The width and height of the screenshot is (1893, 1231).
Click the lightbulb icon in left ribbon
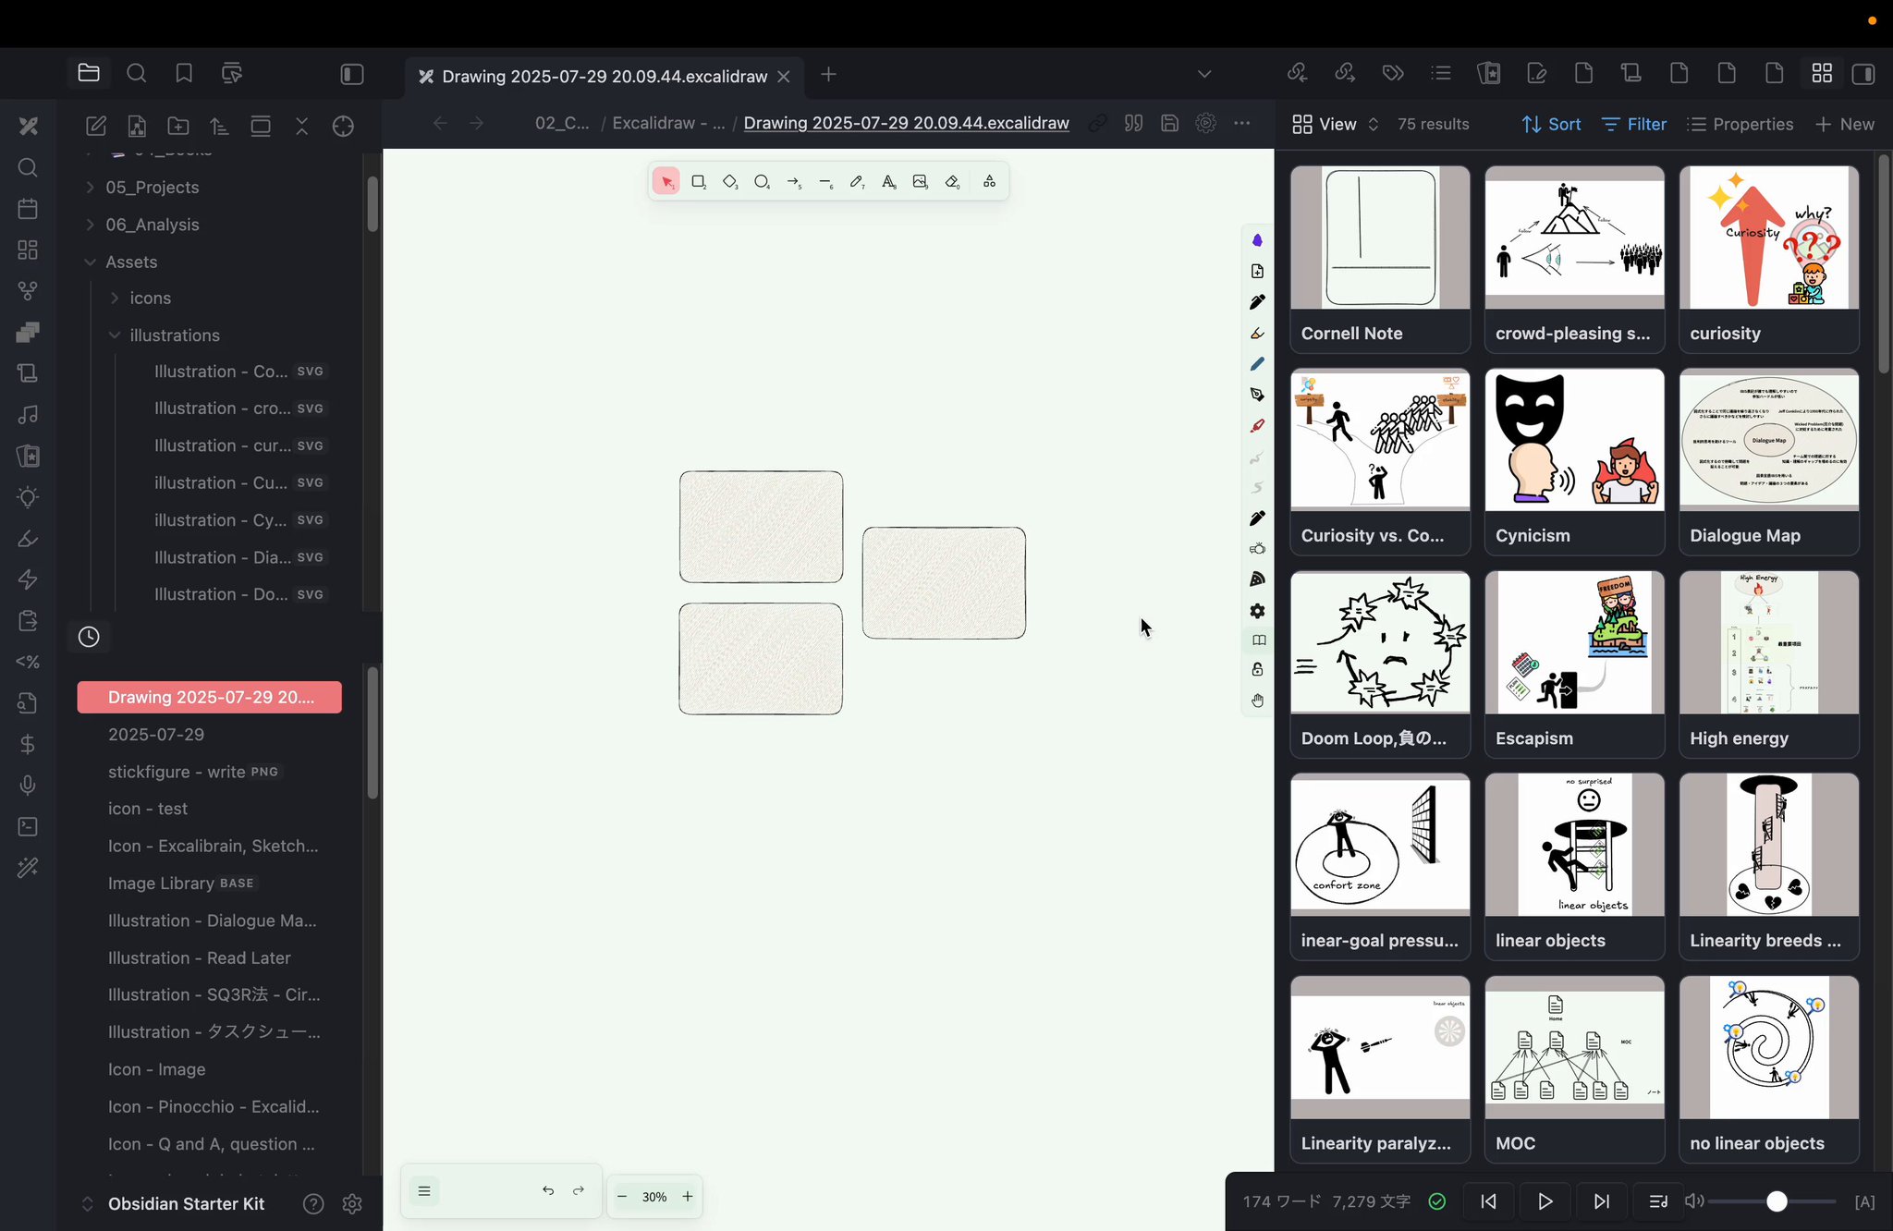(x=28, y=497)
